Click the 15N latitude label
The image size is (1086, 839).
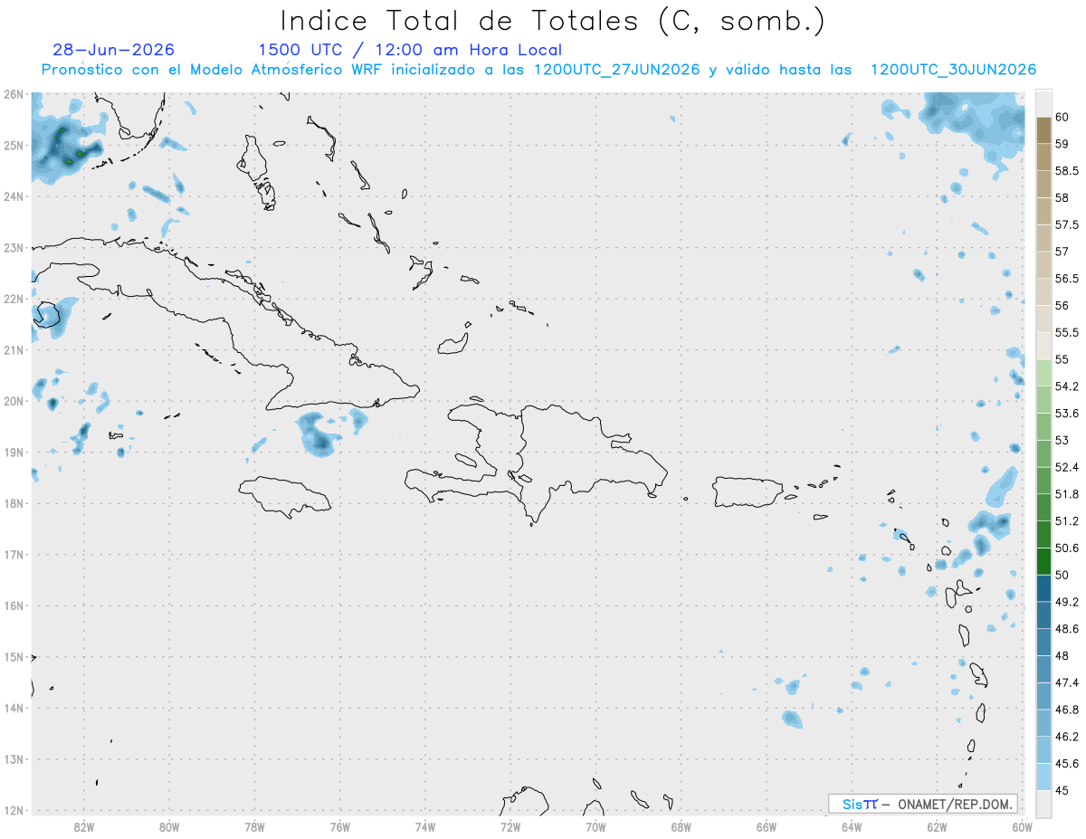point(13,657)
